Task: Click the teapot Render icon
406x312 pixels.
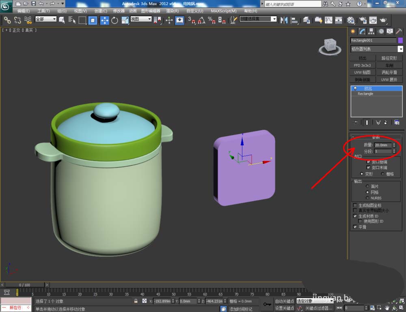Action: click(382, 20)
